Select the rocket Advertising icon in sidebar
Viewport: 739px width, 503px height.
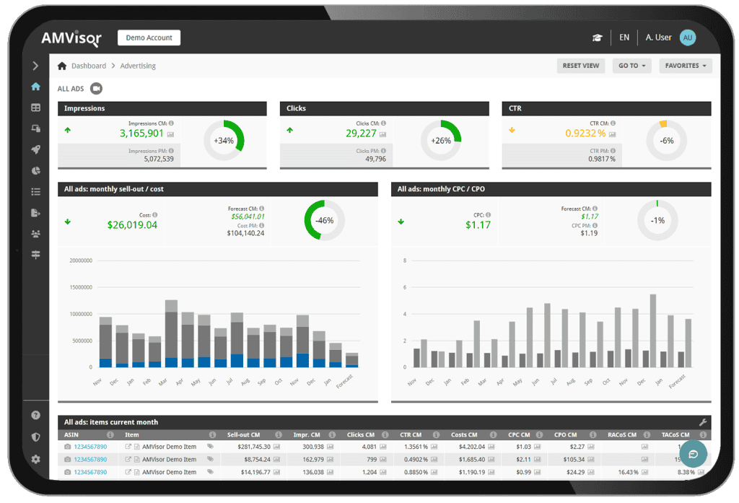coord(35,149)
